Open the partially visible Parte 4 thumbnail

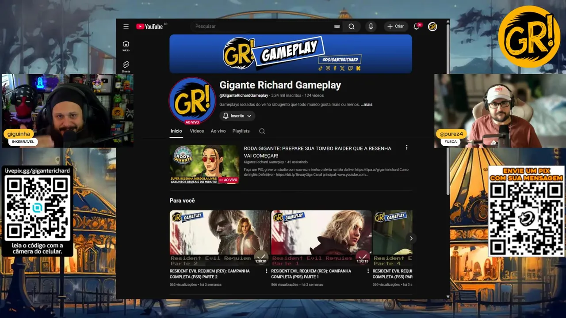pos(393,238)
